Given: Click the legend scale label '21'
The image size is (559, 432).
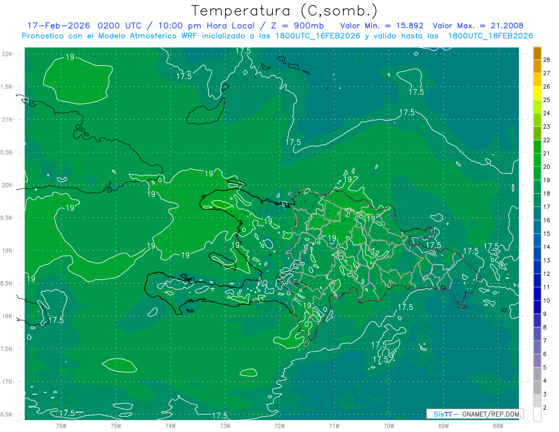Looking at the screenshot, I should (x=547, y=153).
